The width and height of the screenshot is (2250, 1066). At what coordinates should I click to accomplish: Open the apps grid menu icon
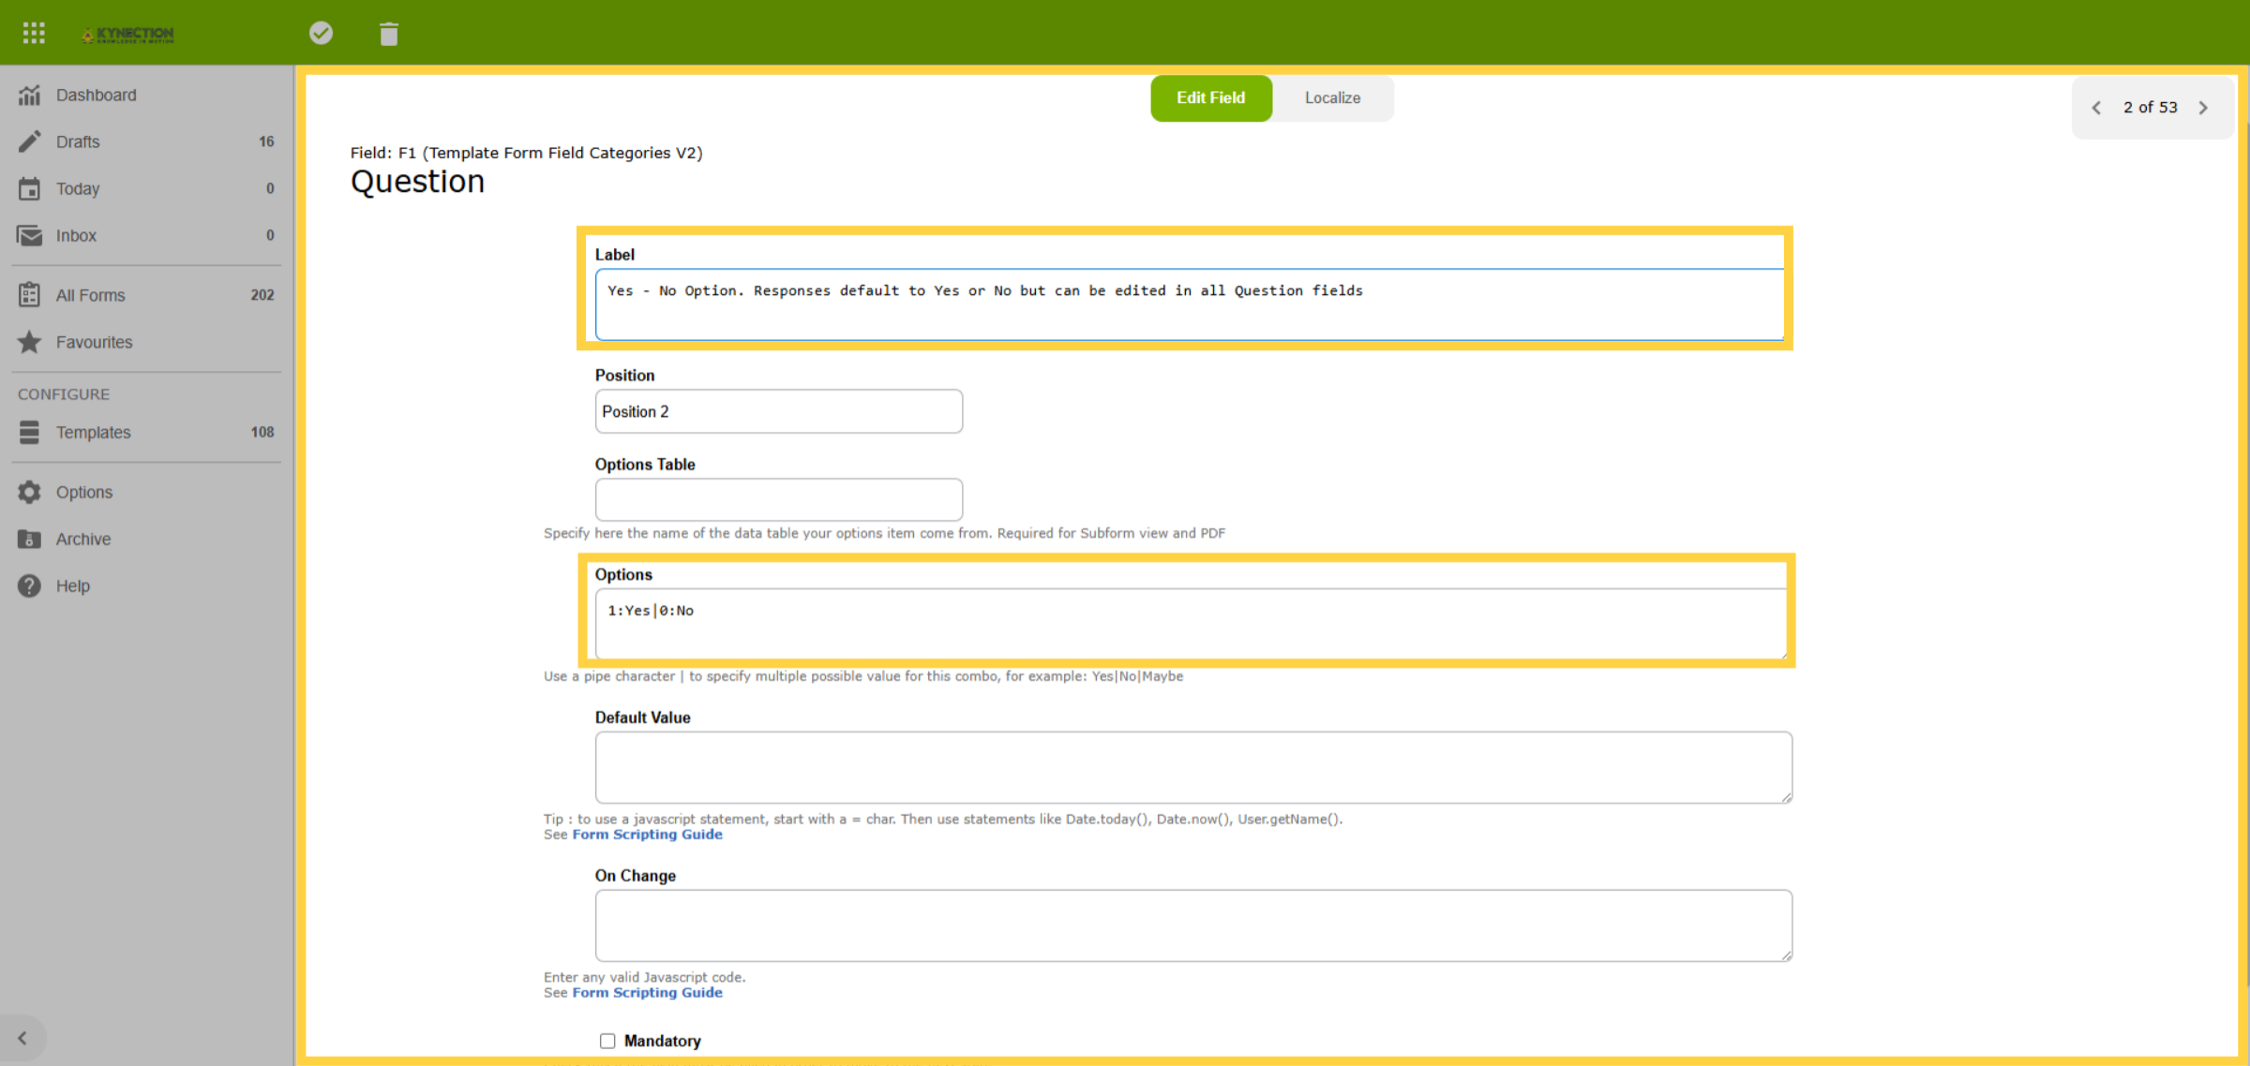coord(34,34)
